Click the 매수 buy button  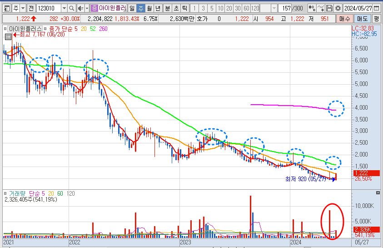(345, 19)
